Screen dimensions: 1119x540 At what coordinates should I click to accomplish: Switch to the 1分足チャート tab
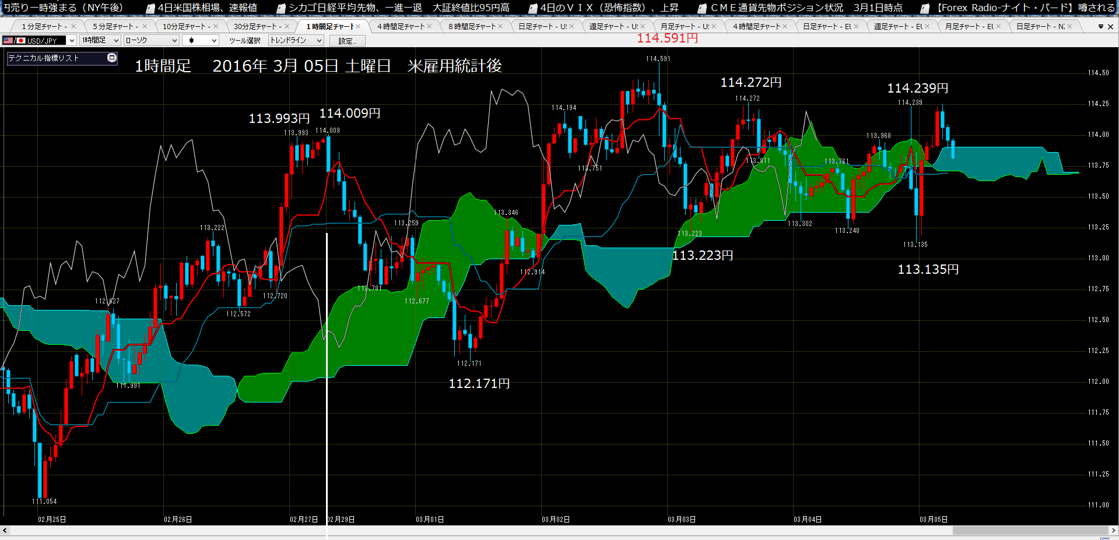click(x=44, y=27)
